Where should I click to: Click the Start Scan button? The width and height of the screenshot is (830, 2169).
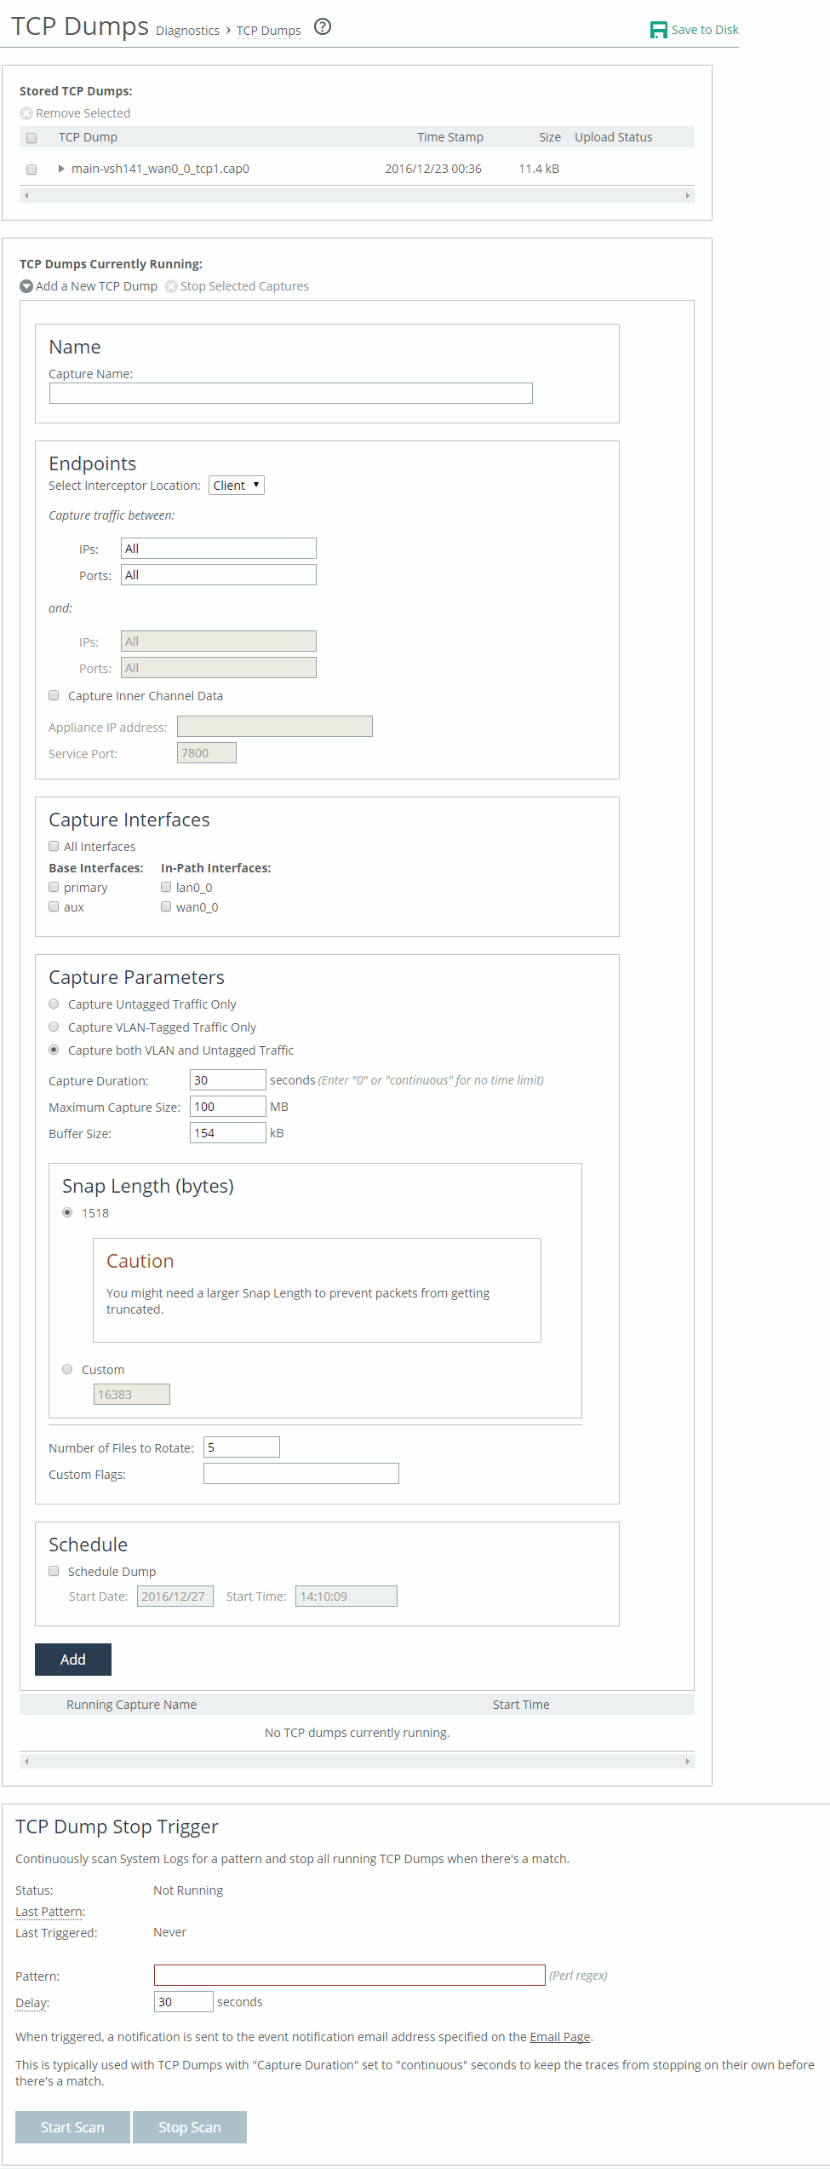(x=72, y=2126)
